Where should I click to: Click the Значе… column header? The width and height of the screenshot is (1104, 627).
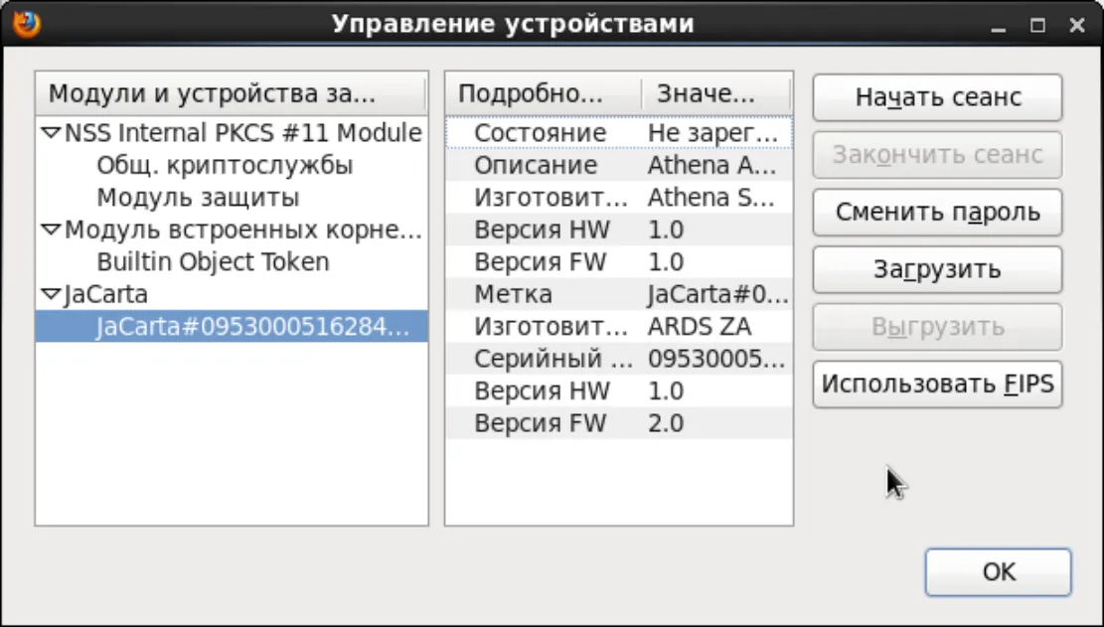pyautogui.click(x=716, y=93)
